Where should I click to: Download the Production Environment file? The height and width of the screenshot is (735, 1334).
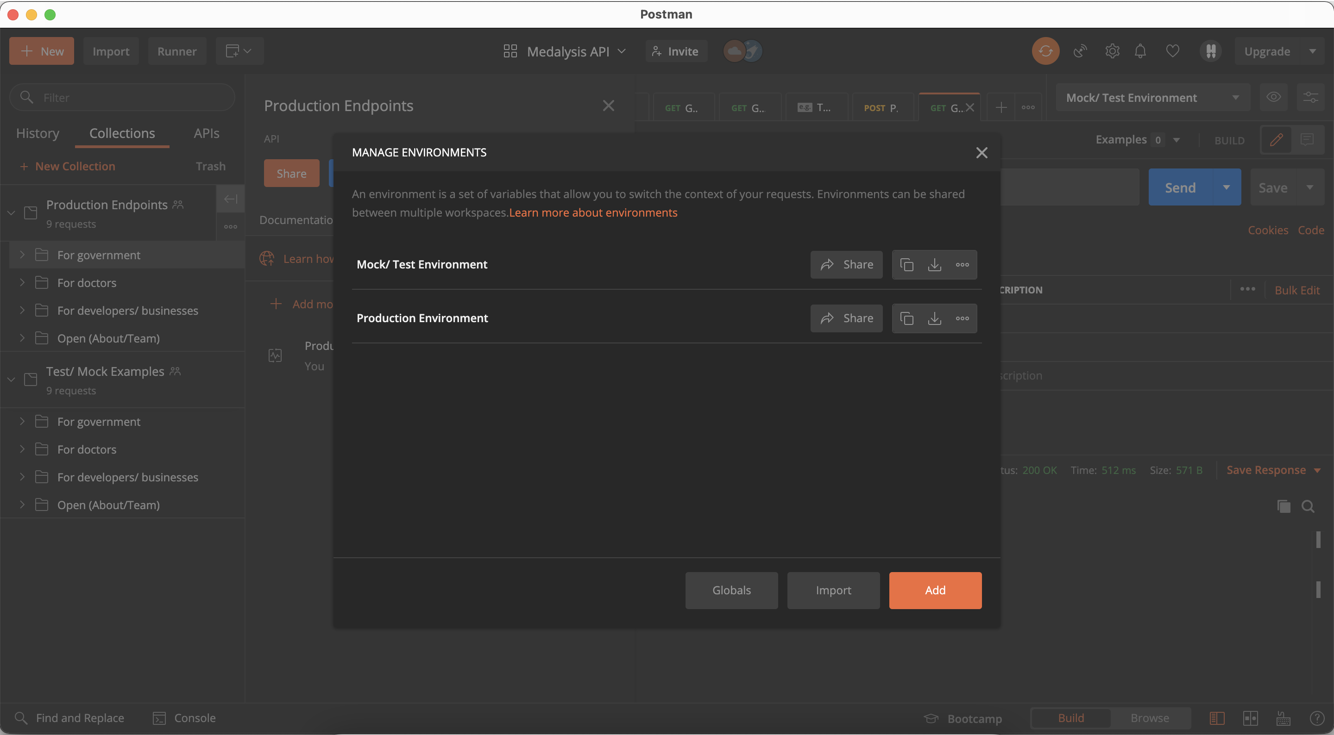(934, 318)
